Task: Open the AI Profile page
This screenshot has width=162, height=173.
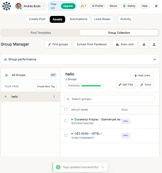Action: (x=97, y=6)
